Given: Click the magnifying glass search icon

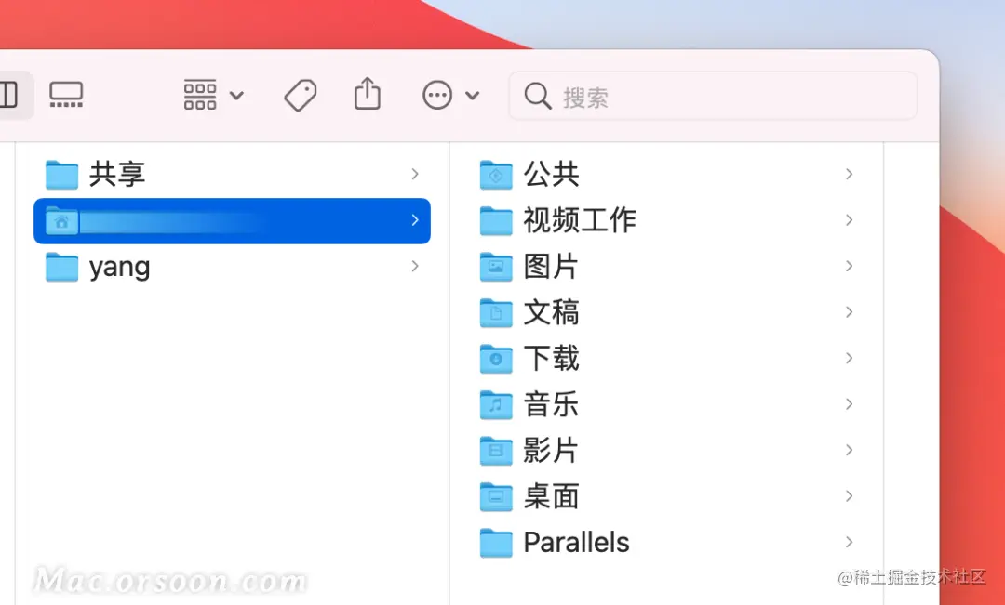Looking at the screenshot, I should pos(537,96).
